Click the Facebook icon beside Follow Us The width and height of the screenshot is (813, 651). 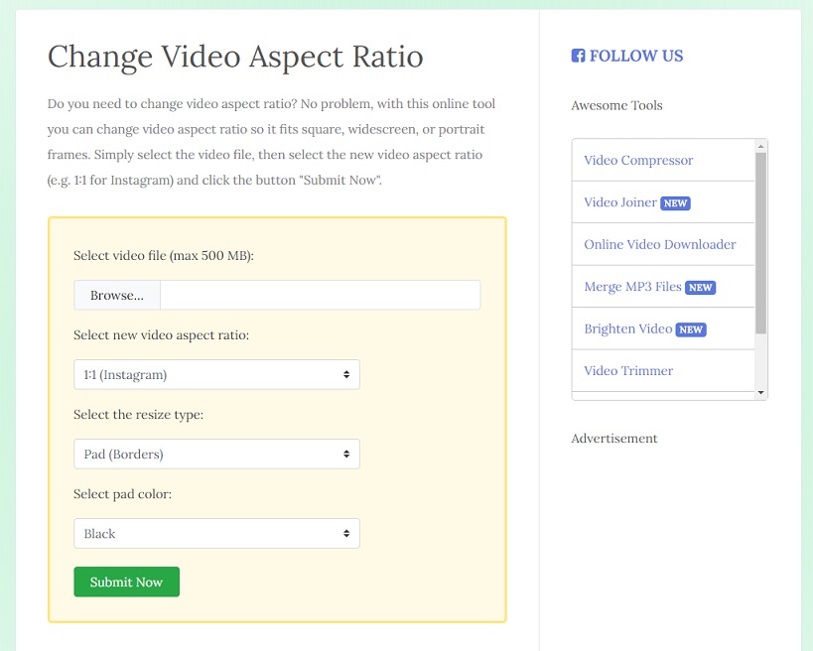(x=578, y=56)
